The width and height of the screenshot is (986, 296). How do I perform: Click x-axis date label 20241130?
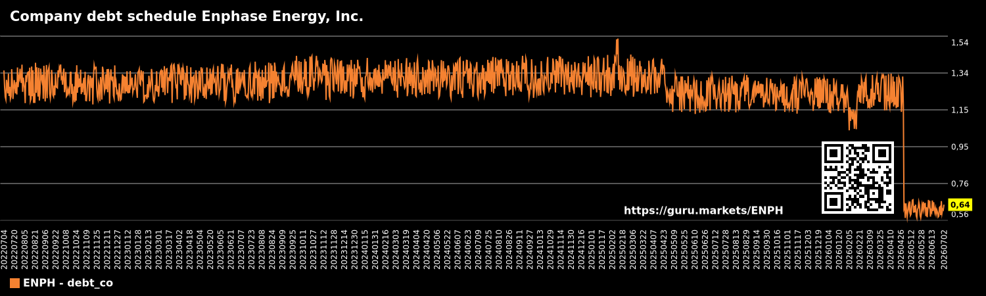pos(572,249)
